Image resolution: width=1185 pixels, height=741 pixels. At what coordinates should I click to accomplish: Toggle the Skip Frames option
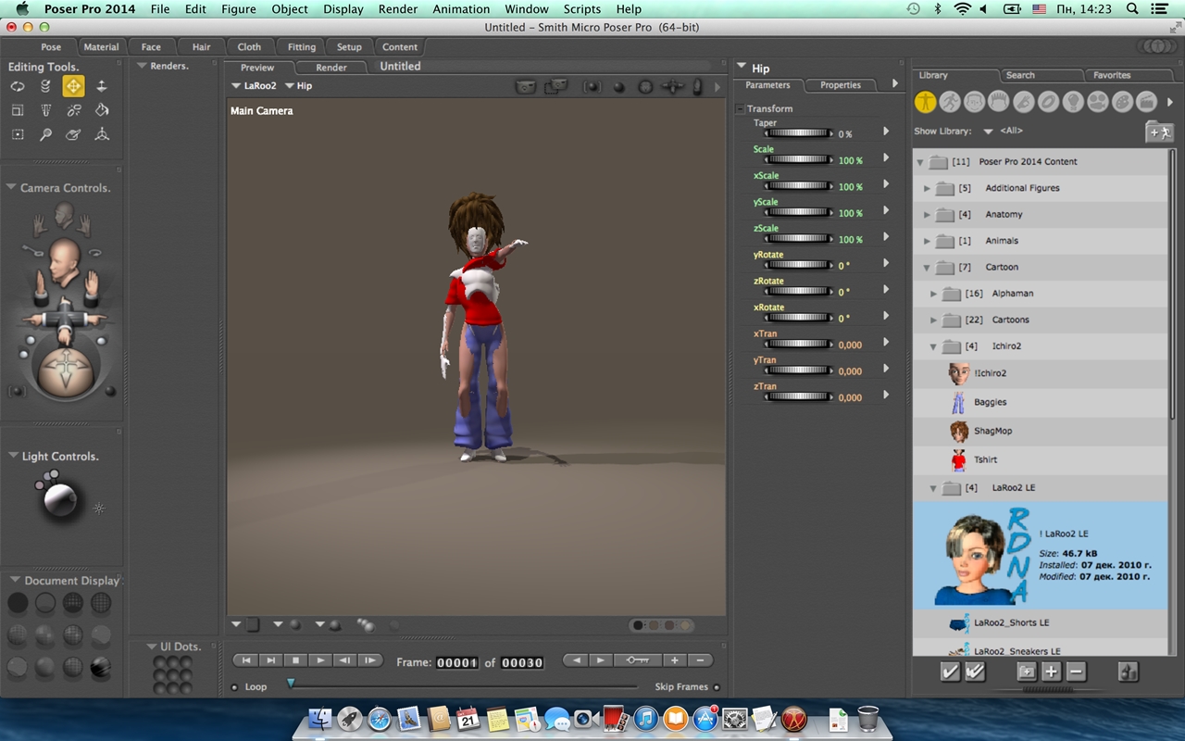point(717,687)
